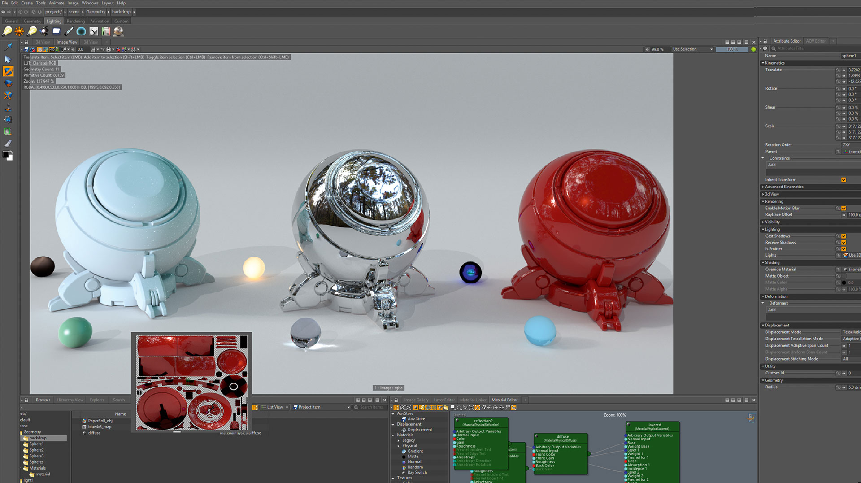Open the File menu
Viewport: 861px width, 483px height.
click(x=5, y=3)
